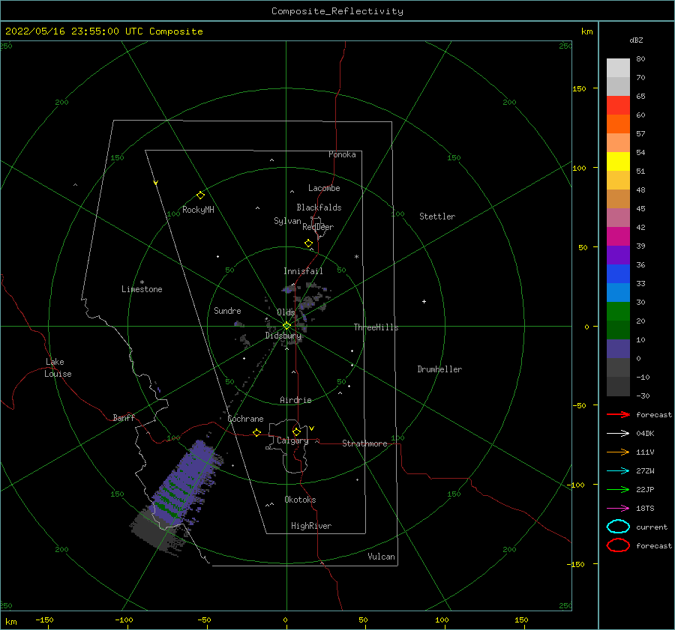Click the Stettler label

(x=437, y=216)
